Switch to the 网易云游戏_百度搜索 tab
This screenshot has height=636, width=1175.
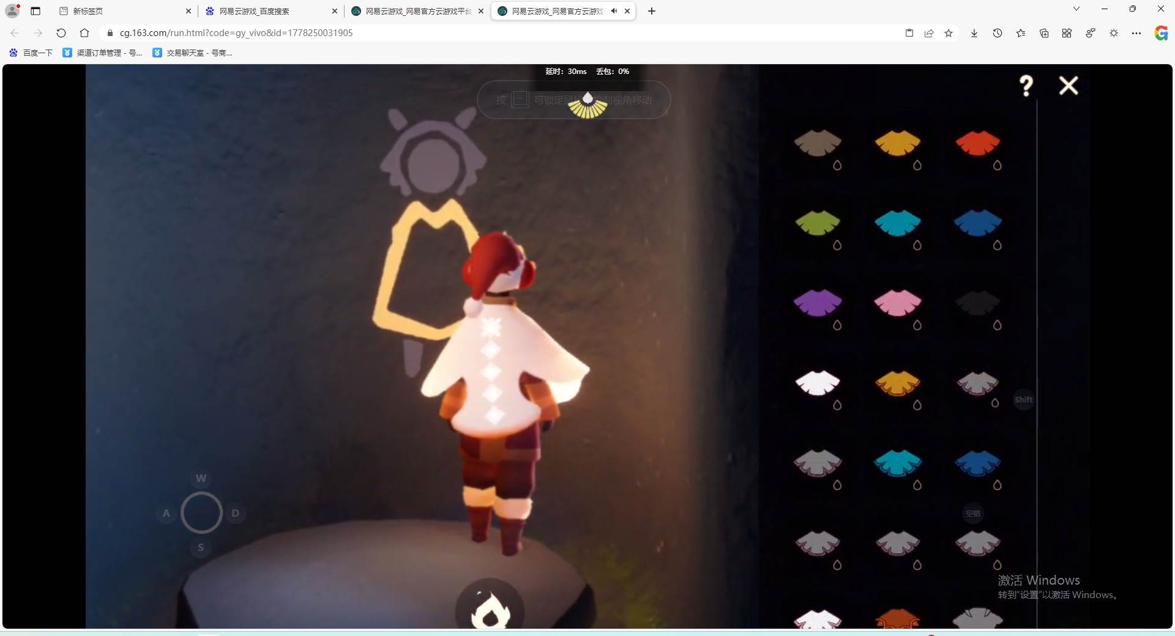269,11
